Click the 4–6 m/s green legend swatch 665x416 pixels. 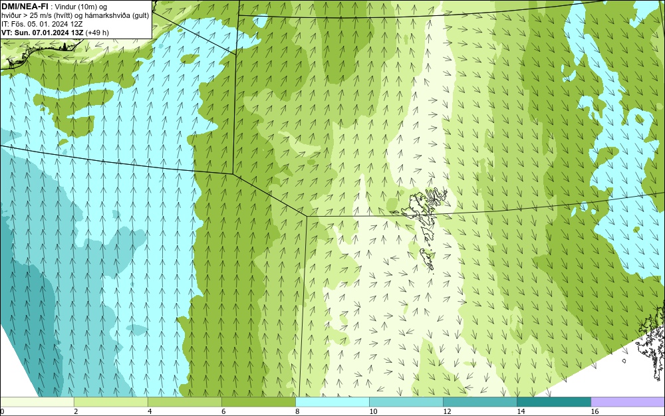tap(184, 401)
